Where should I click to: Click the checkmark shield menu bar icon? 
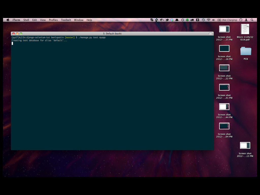point(152,20)
